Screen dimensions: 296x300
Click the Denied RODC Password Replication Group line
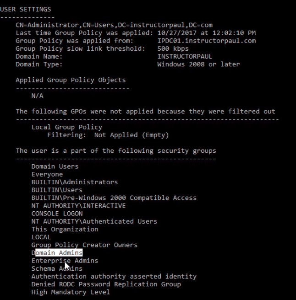tap(106, 284)
